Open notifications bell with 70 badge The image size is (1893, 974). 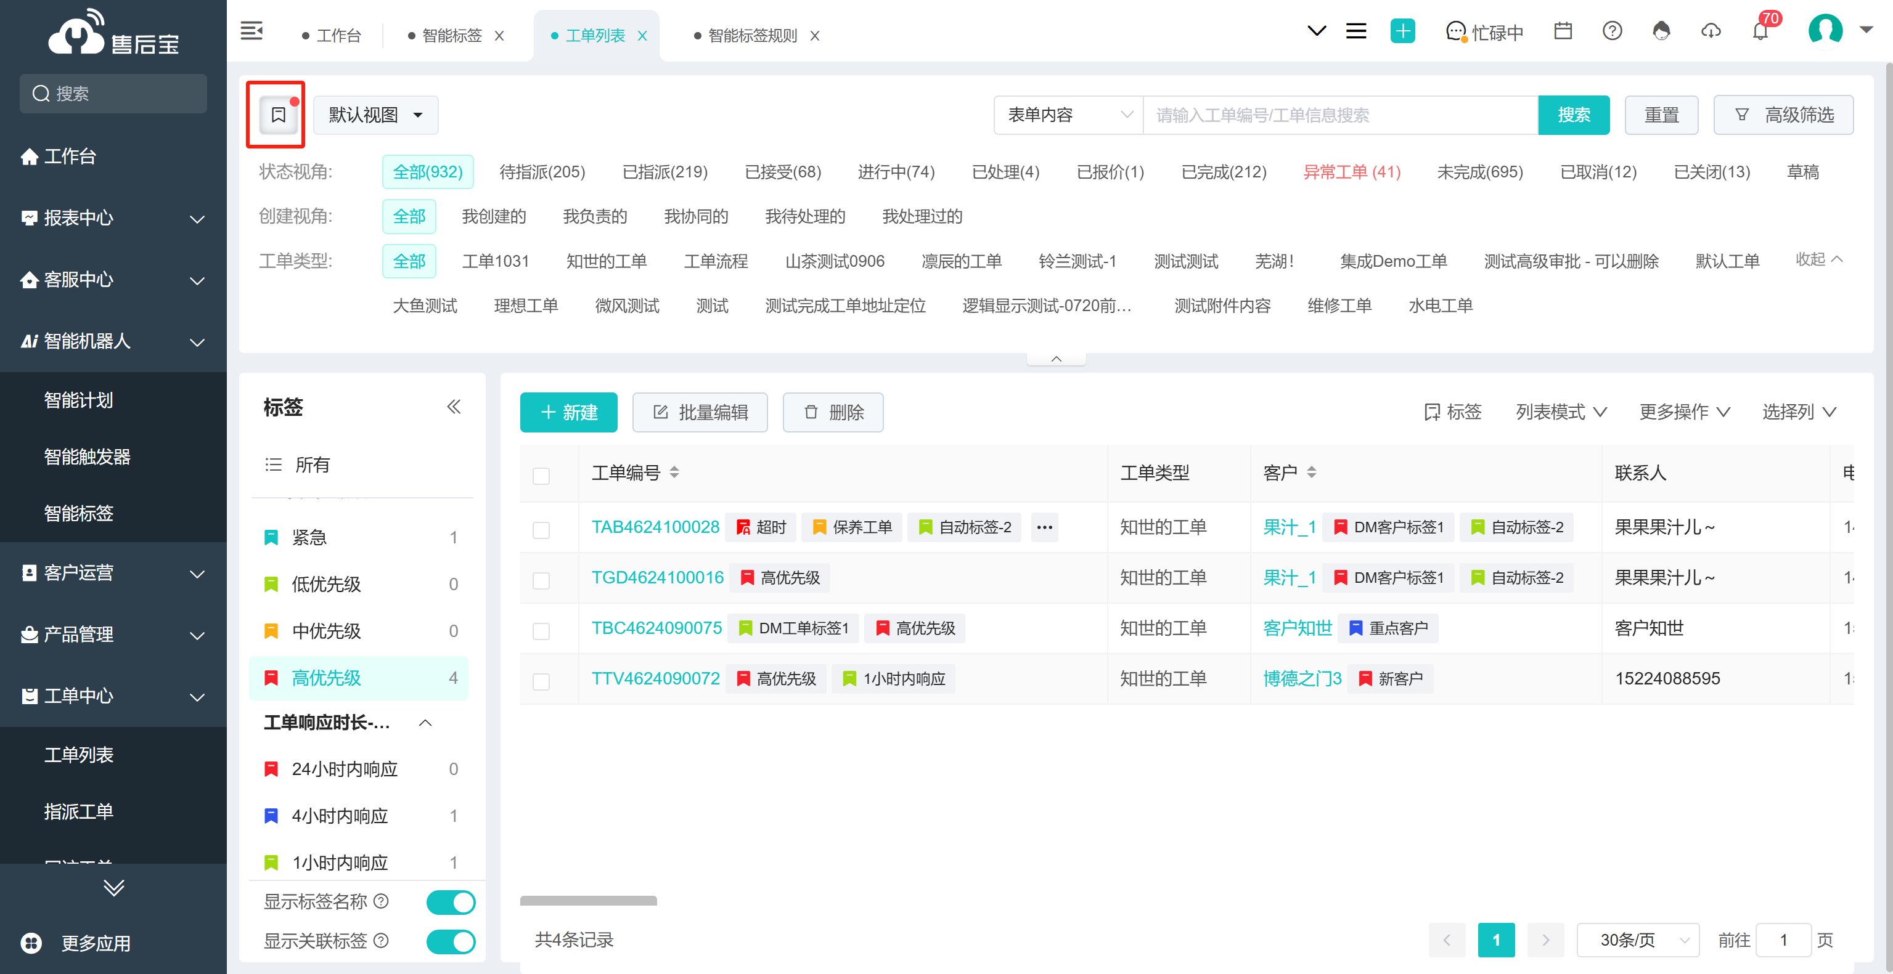point(1760,31)
